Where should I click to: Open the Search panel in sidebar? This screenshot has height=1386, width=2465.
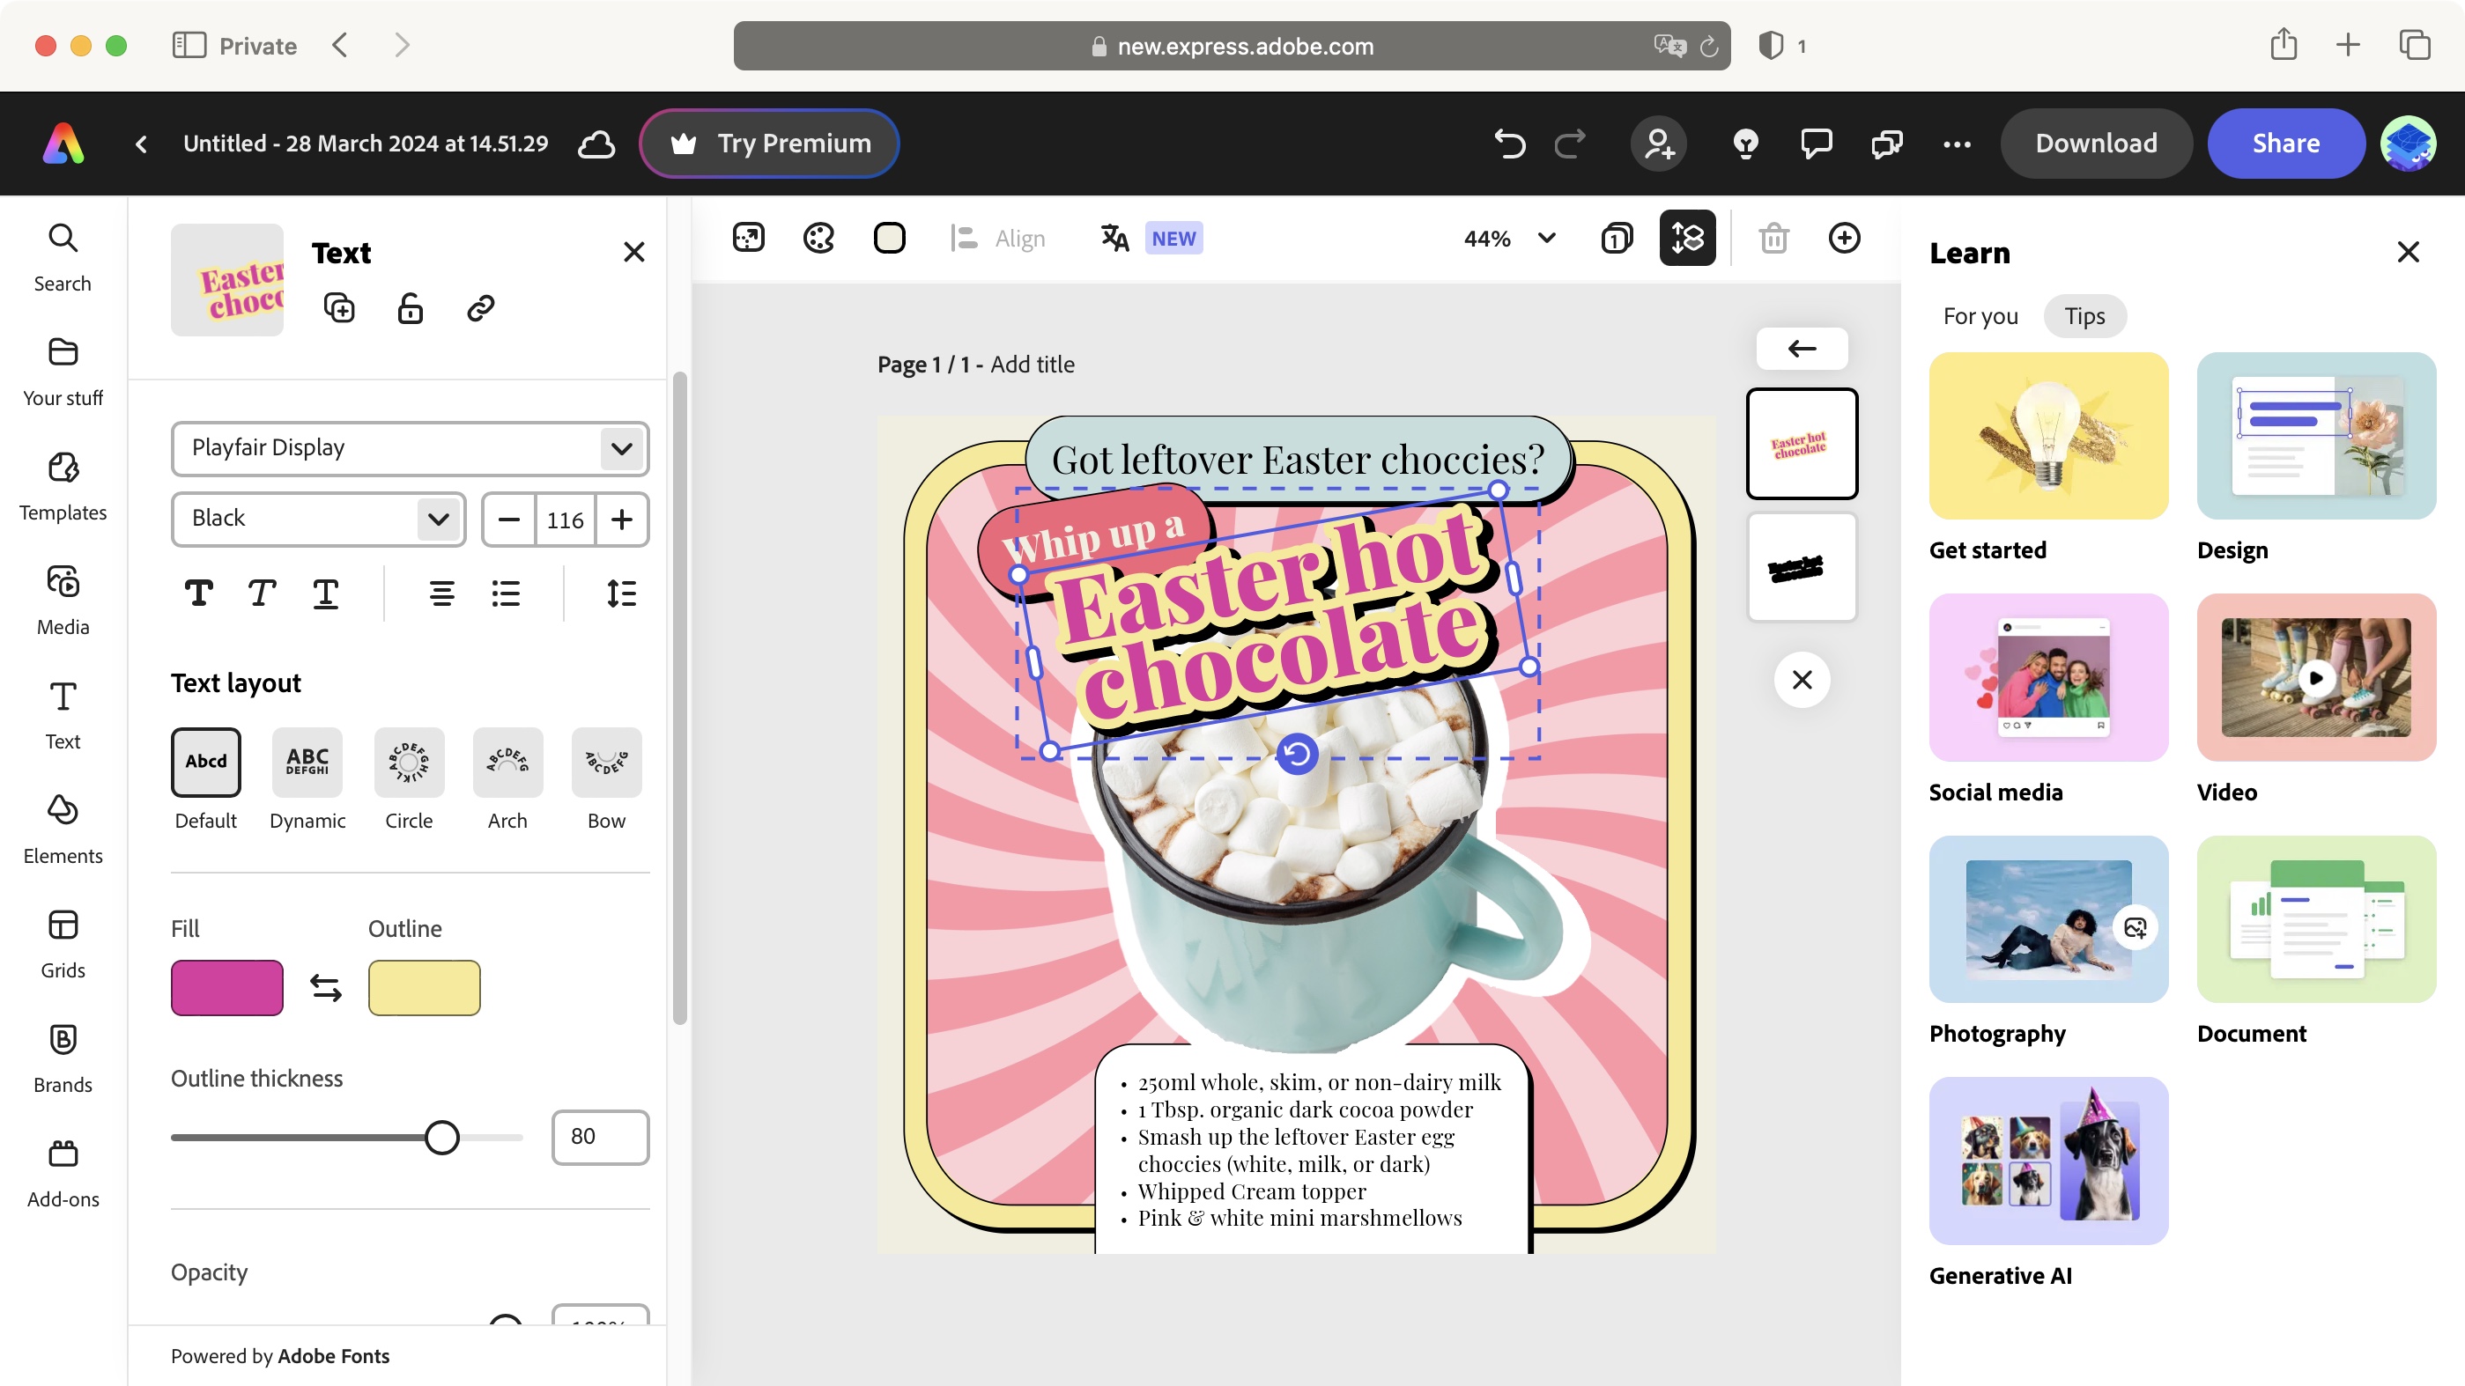63,256
